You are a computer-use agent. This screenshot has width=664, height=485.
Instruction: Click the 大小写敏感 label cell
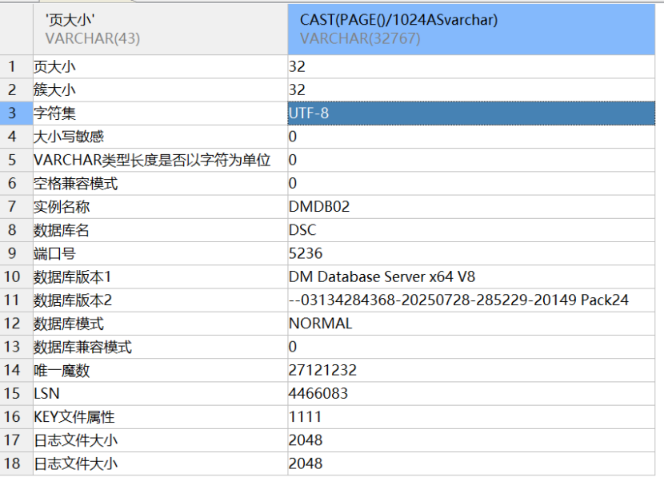[x=161, y=137]
